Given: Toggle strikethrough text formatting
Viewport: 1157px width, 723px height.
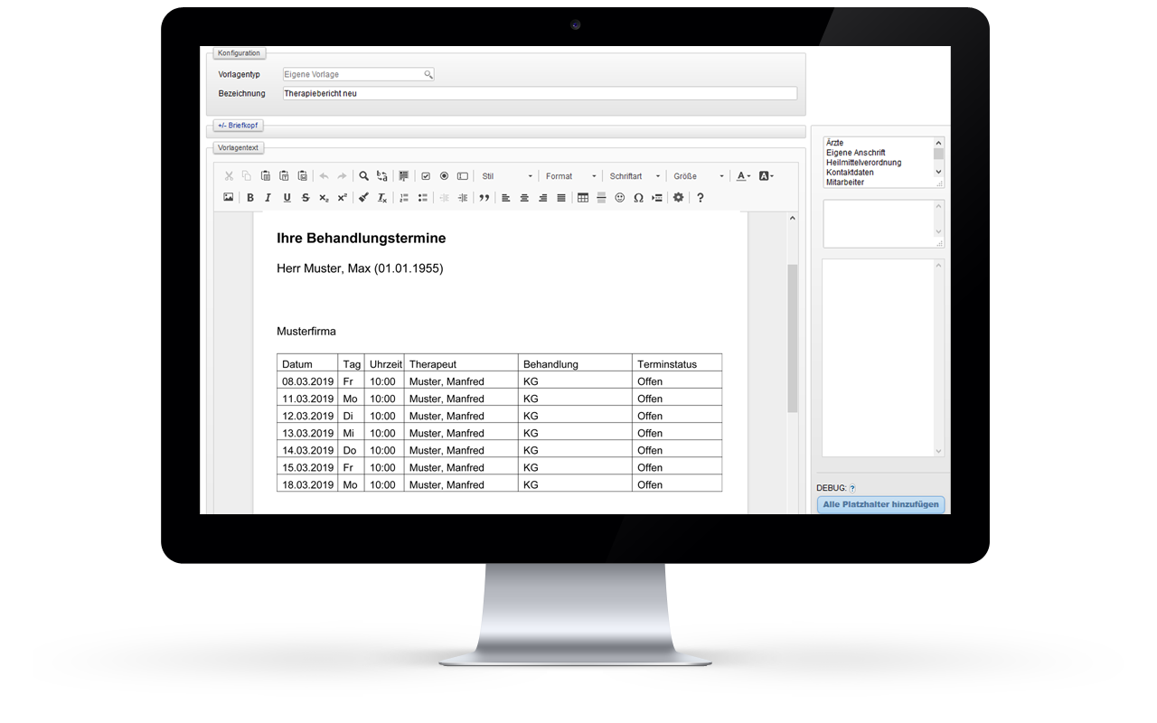Looking at the screenshot, I should point(306,198).
